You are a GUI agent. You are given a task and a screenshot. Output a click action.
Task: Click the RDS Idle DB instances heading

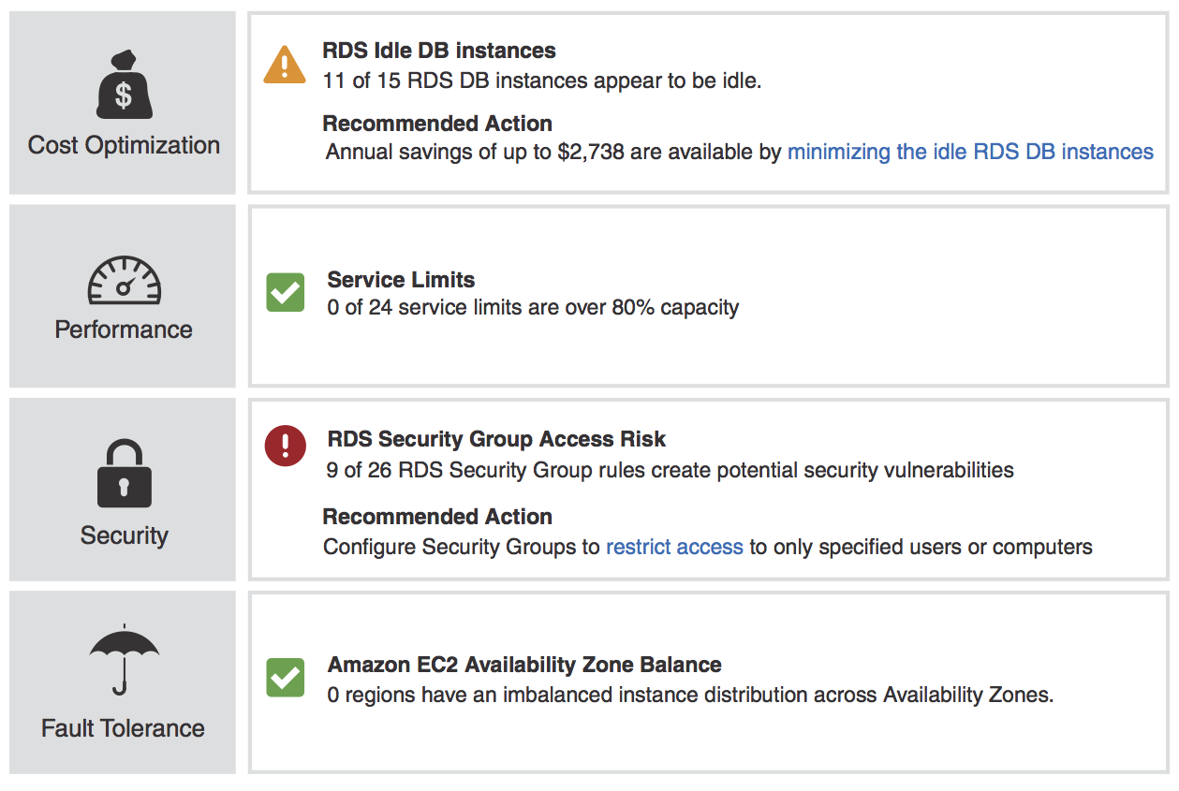tap(439, 51)
